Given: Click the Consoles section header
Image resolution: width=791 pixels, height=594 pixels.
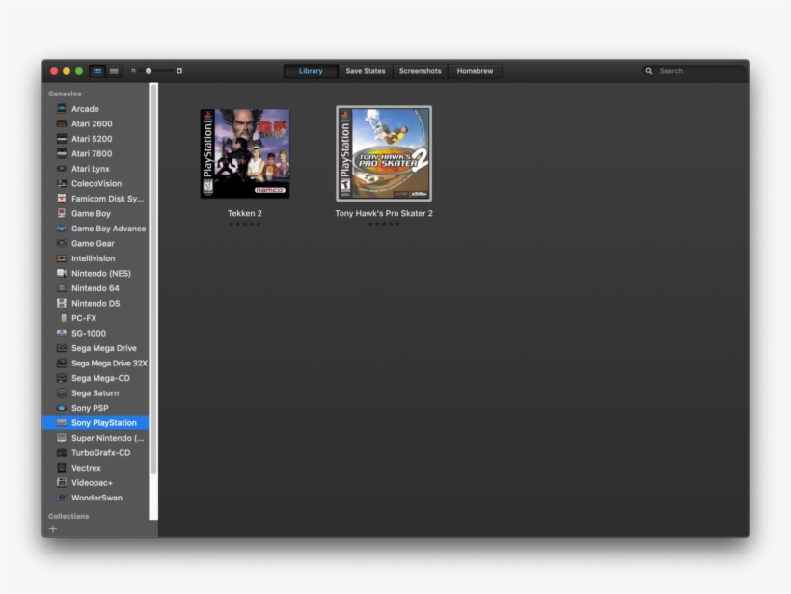Looking at the screenshot, I should (x=65, y=94).
